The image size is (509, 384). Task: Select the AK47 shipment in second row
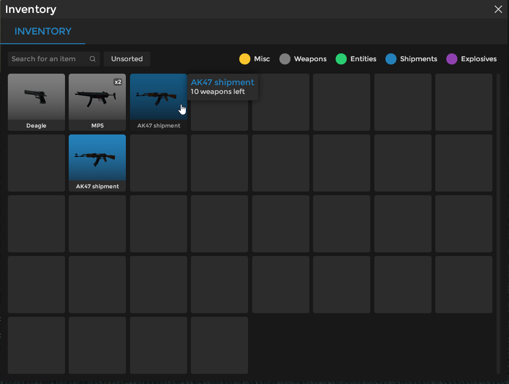click(x=97, y=163)
